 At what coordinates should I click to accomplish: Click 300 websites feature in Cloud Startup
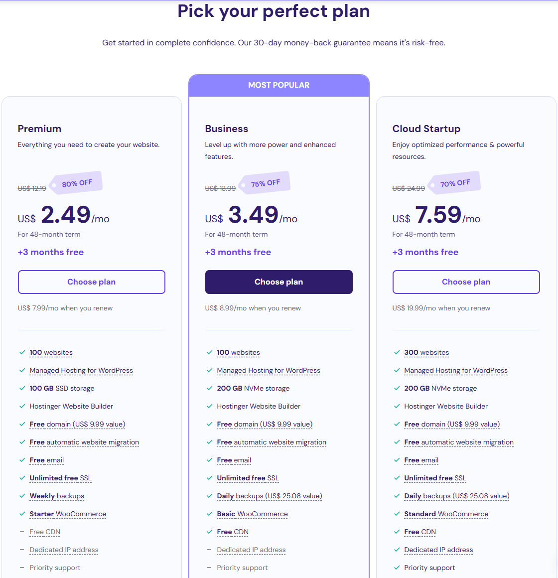click(426, 352)
